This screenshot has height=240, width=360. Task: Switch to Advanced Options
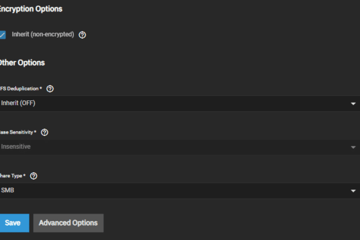pos(68,223)
